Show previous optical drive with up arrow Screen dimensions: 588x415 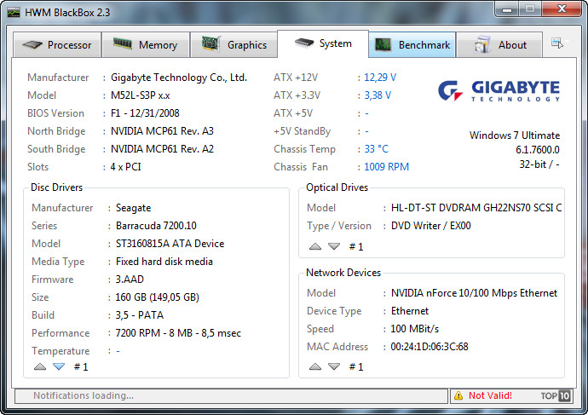315,246
